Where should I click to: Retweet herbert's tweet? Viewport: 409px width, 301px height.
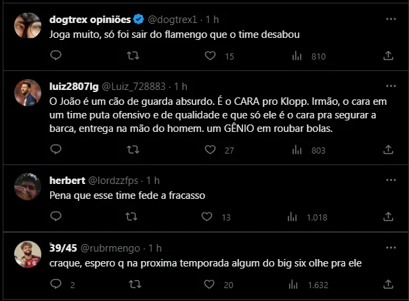tap(133, 217)
